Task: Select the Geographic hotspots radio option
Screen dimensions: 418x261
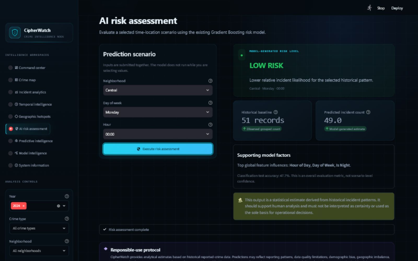Action: 10,116
